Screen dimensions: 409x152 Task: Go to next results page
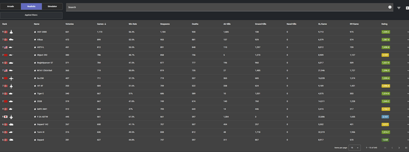click(x=399, y=148)
